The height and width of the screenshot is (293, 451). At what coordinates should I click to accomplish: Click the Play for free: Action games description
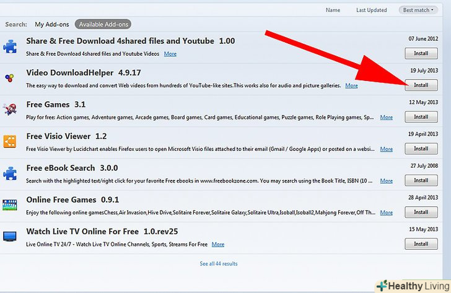200,117
